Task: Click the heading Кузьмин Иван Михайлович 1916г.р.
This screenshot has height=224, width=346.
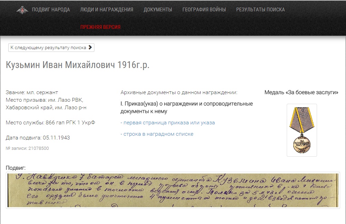Action: 78,65
